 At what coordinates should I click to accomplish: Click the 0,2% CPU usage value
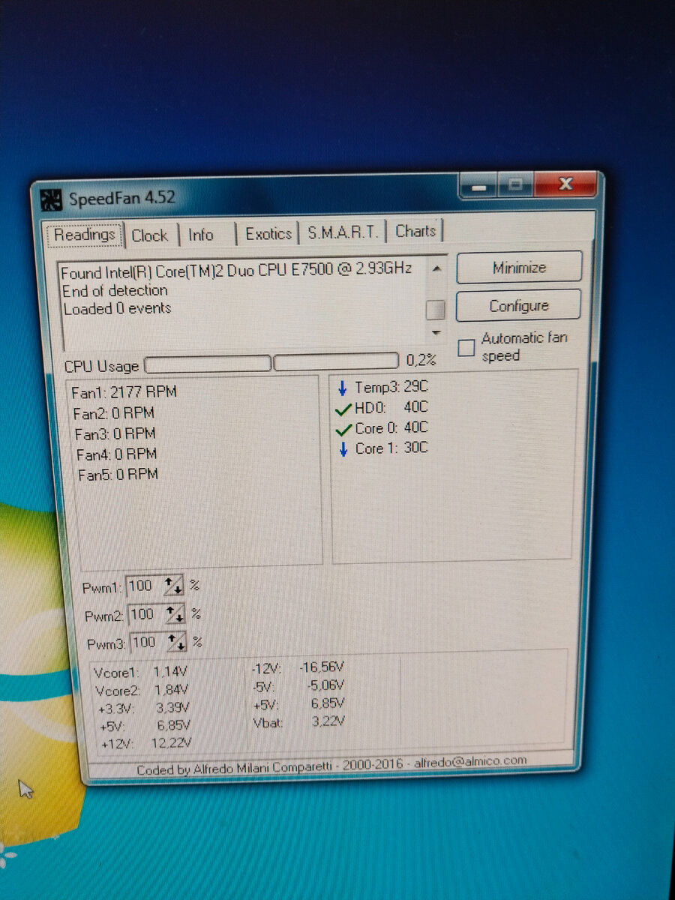click(421, 360)
